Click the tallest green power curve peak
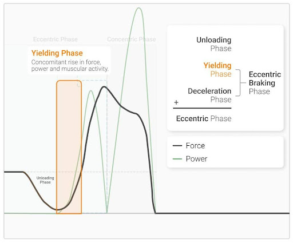Image resolution: width=293 pixels, height=243 pixels. click(x=138, y=8)
